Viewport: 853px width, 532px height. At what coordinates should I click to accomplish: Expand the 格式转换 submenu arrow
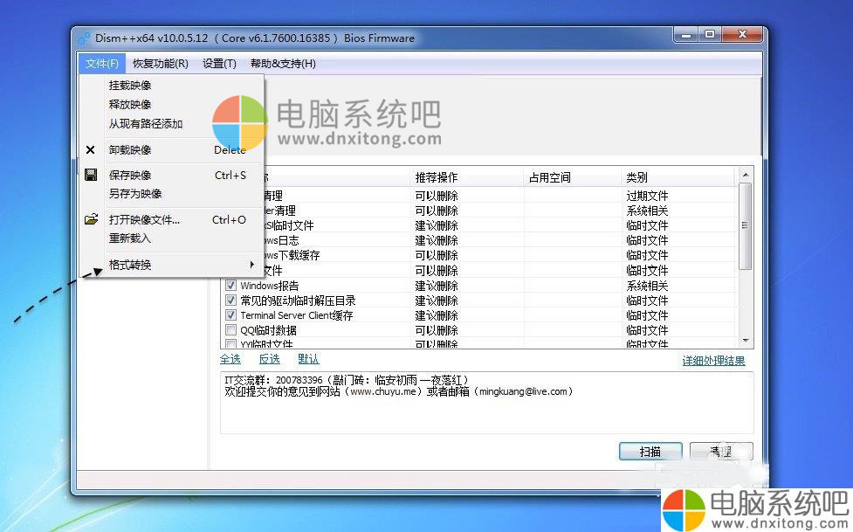pos(251,265)
